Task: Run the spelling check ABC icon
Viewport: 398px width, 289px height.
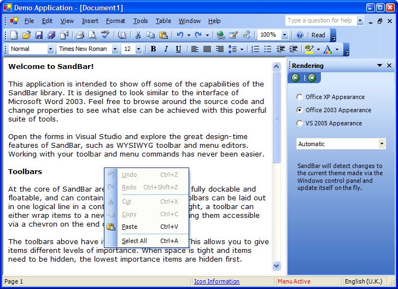Action: [105, 35]
